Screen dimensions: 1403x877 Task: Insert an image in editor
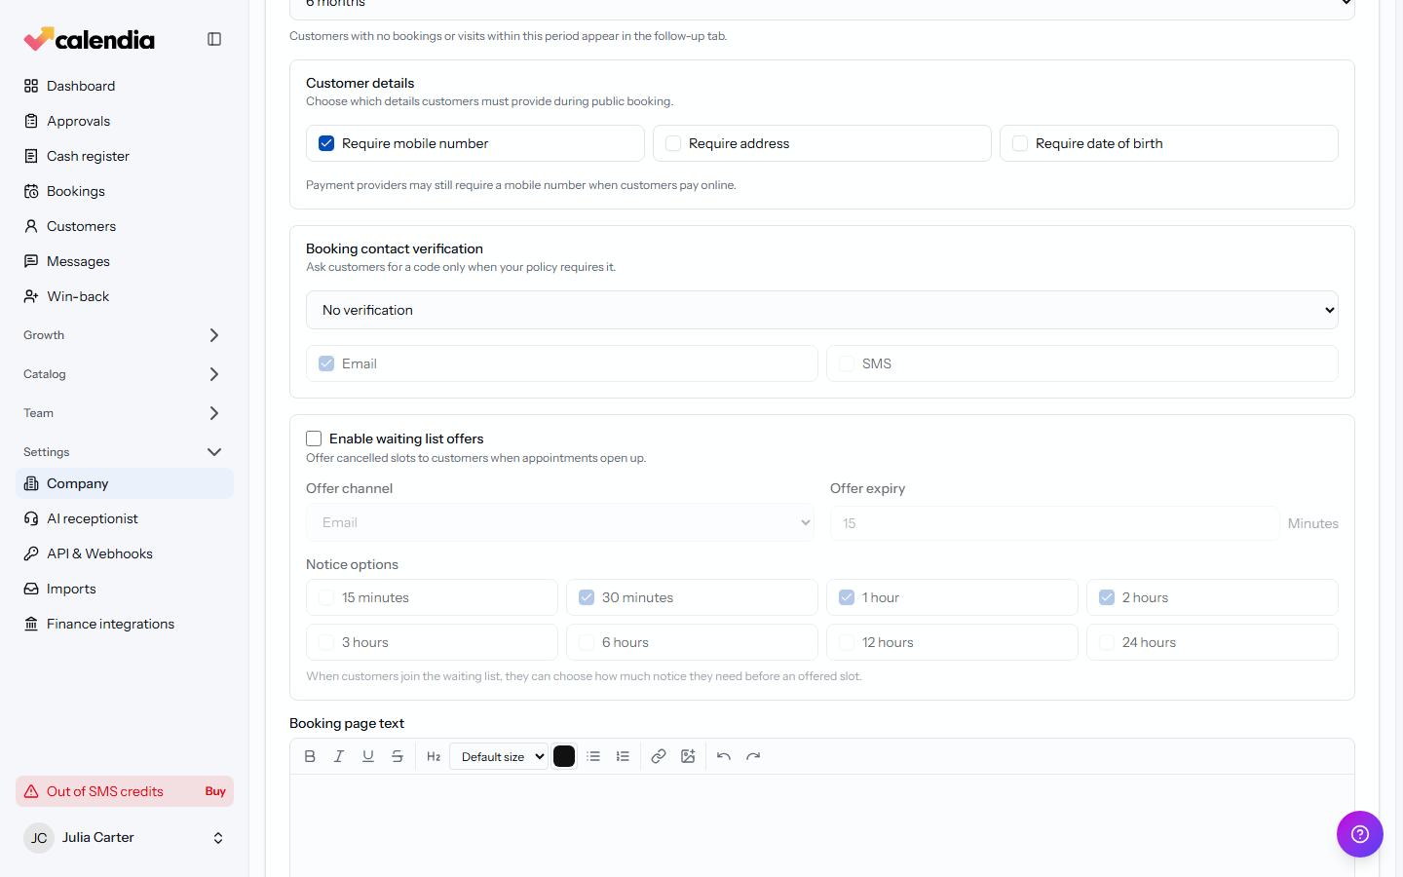(688, 756)
